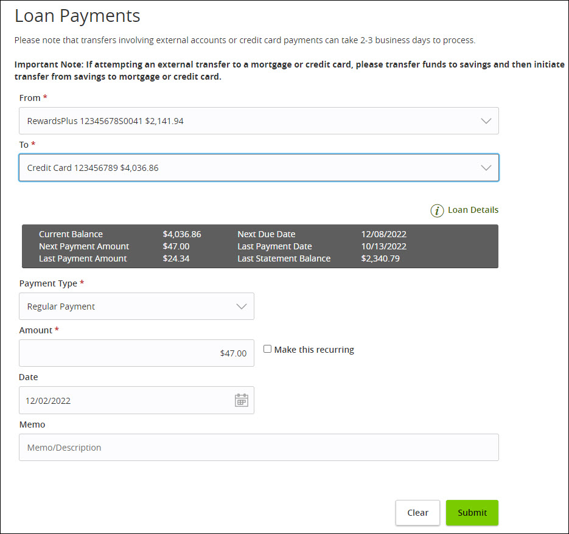The width and height of the screenshot is (569, 534).
Task: Enable the Make this recurring checkbox
Action: [267, 348]
